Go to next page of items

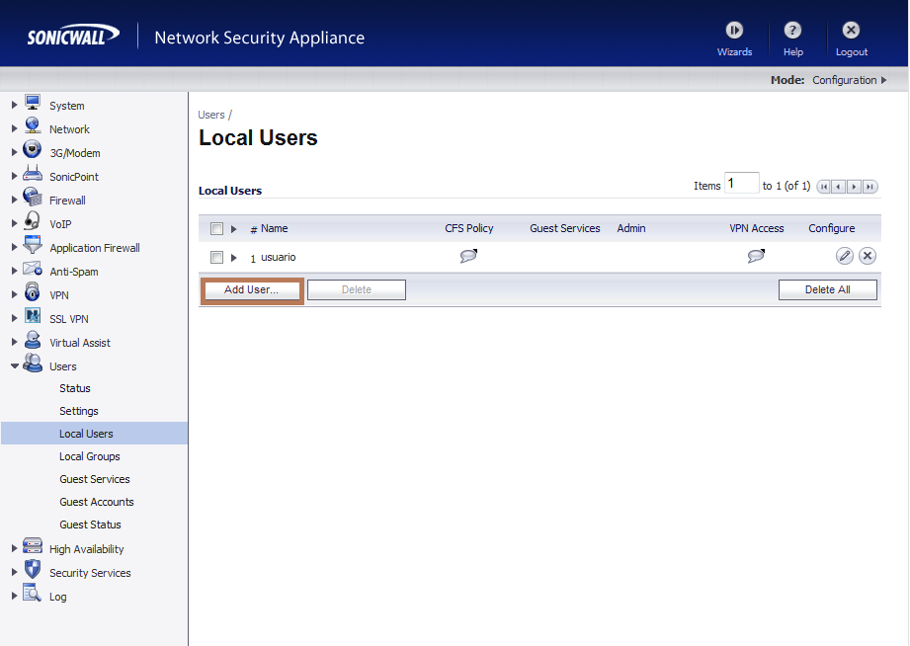coord(855,187)
